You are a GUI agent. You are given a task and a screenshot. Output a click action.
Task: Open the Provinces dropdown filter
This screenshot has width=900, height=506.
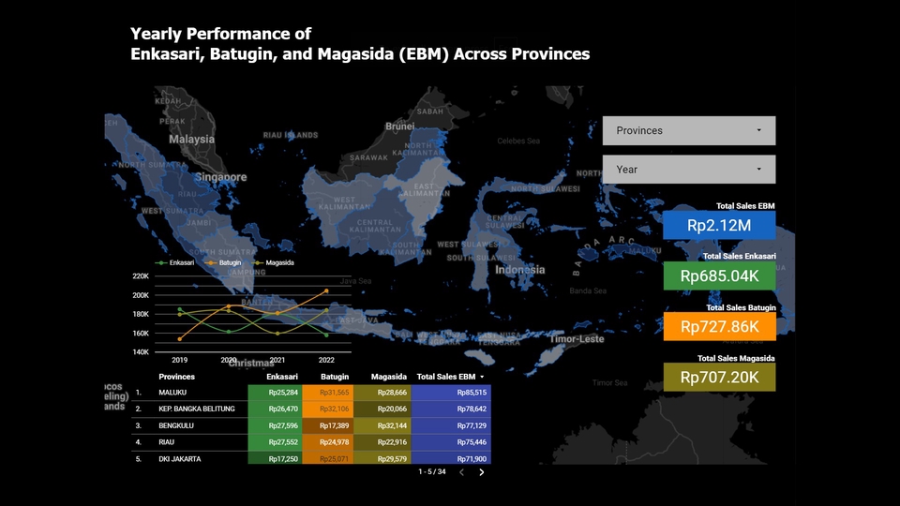click(689, 131)
